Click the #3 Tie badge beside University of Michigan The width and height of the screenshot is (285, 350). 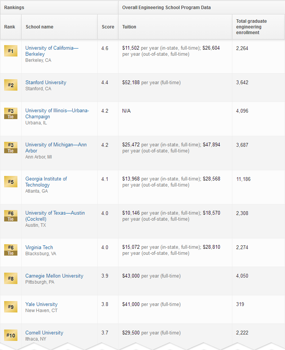pyautogui.click(x=11, y=148)
